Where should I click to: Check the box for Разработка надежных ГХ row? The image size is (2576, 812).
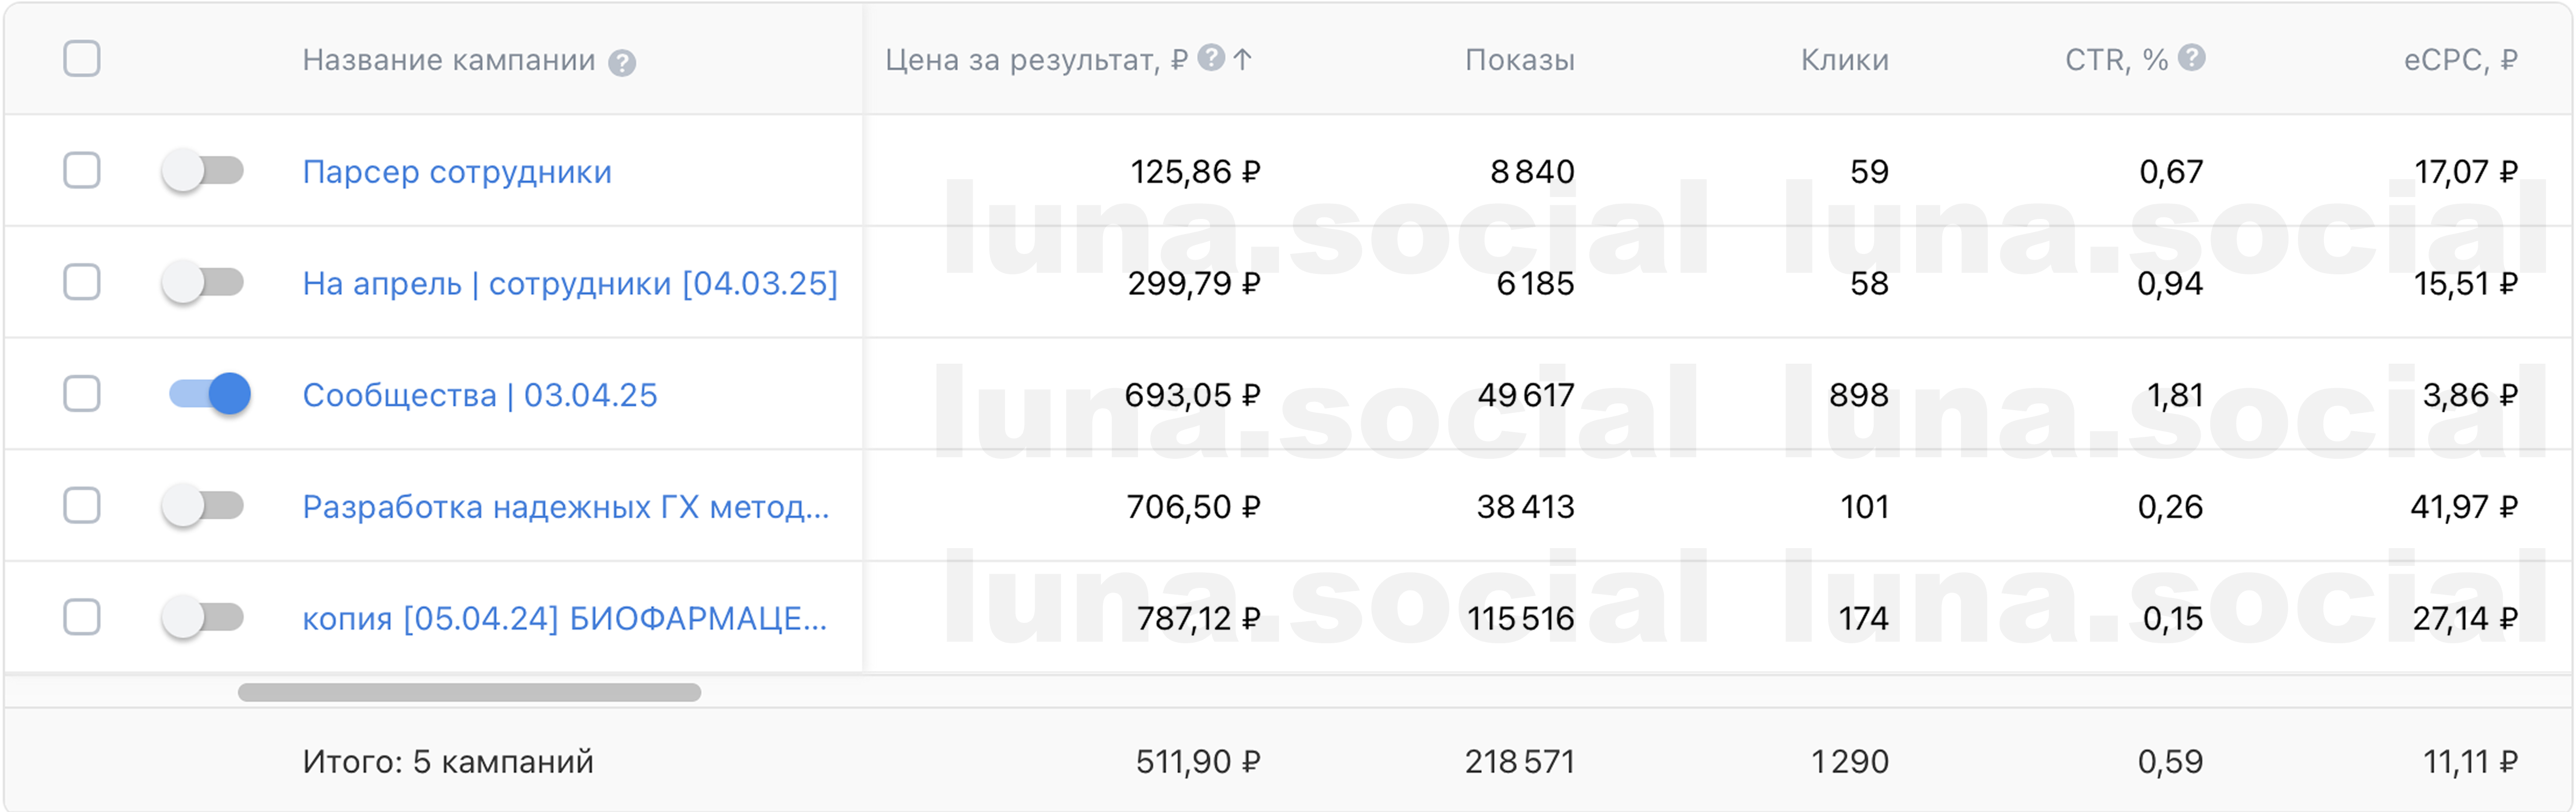[82, 505]
